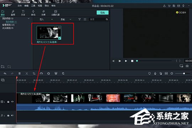This screenshot has height=128, width=192.
Task: Click the mark out brace icon
Action: tap(180, 61)
